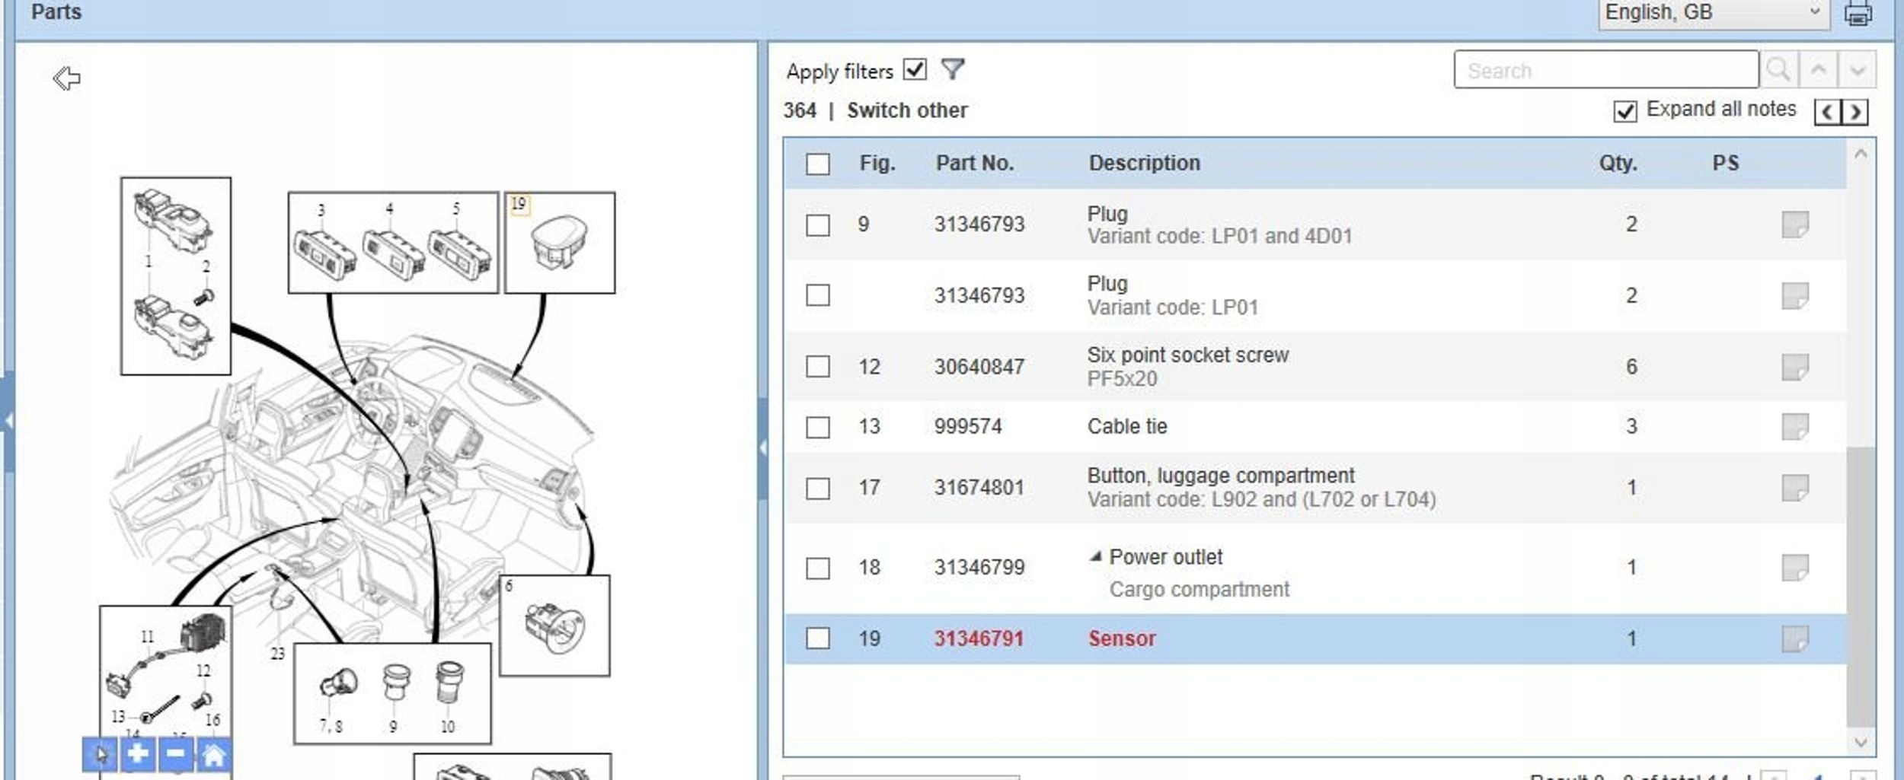This screenshot has width=1904, height=780.
Task: Click the parts list scrollbar down arrow
Action: click(1861, 742)
